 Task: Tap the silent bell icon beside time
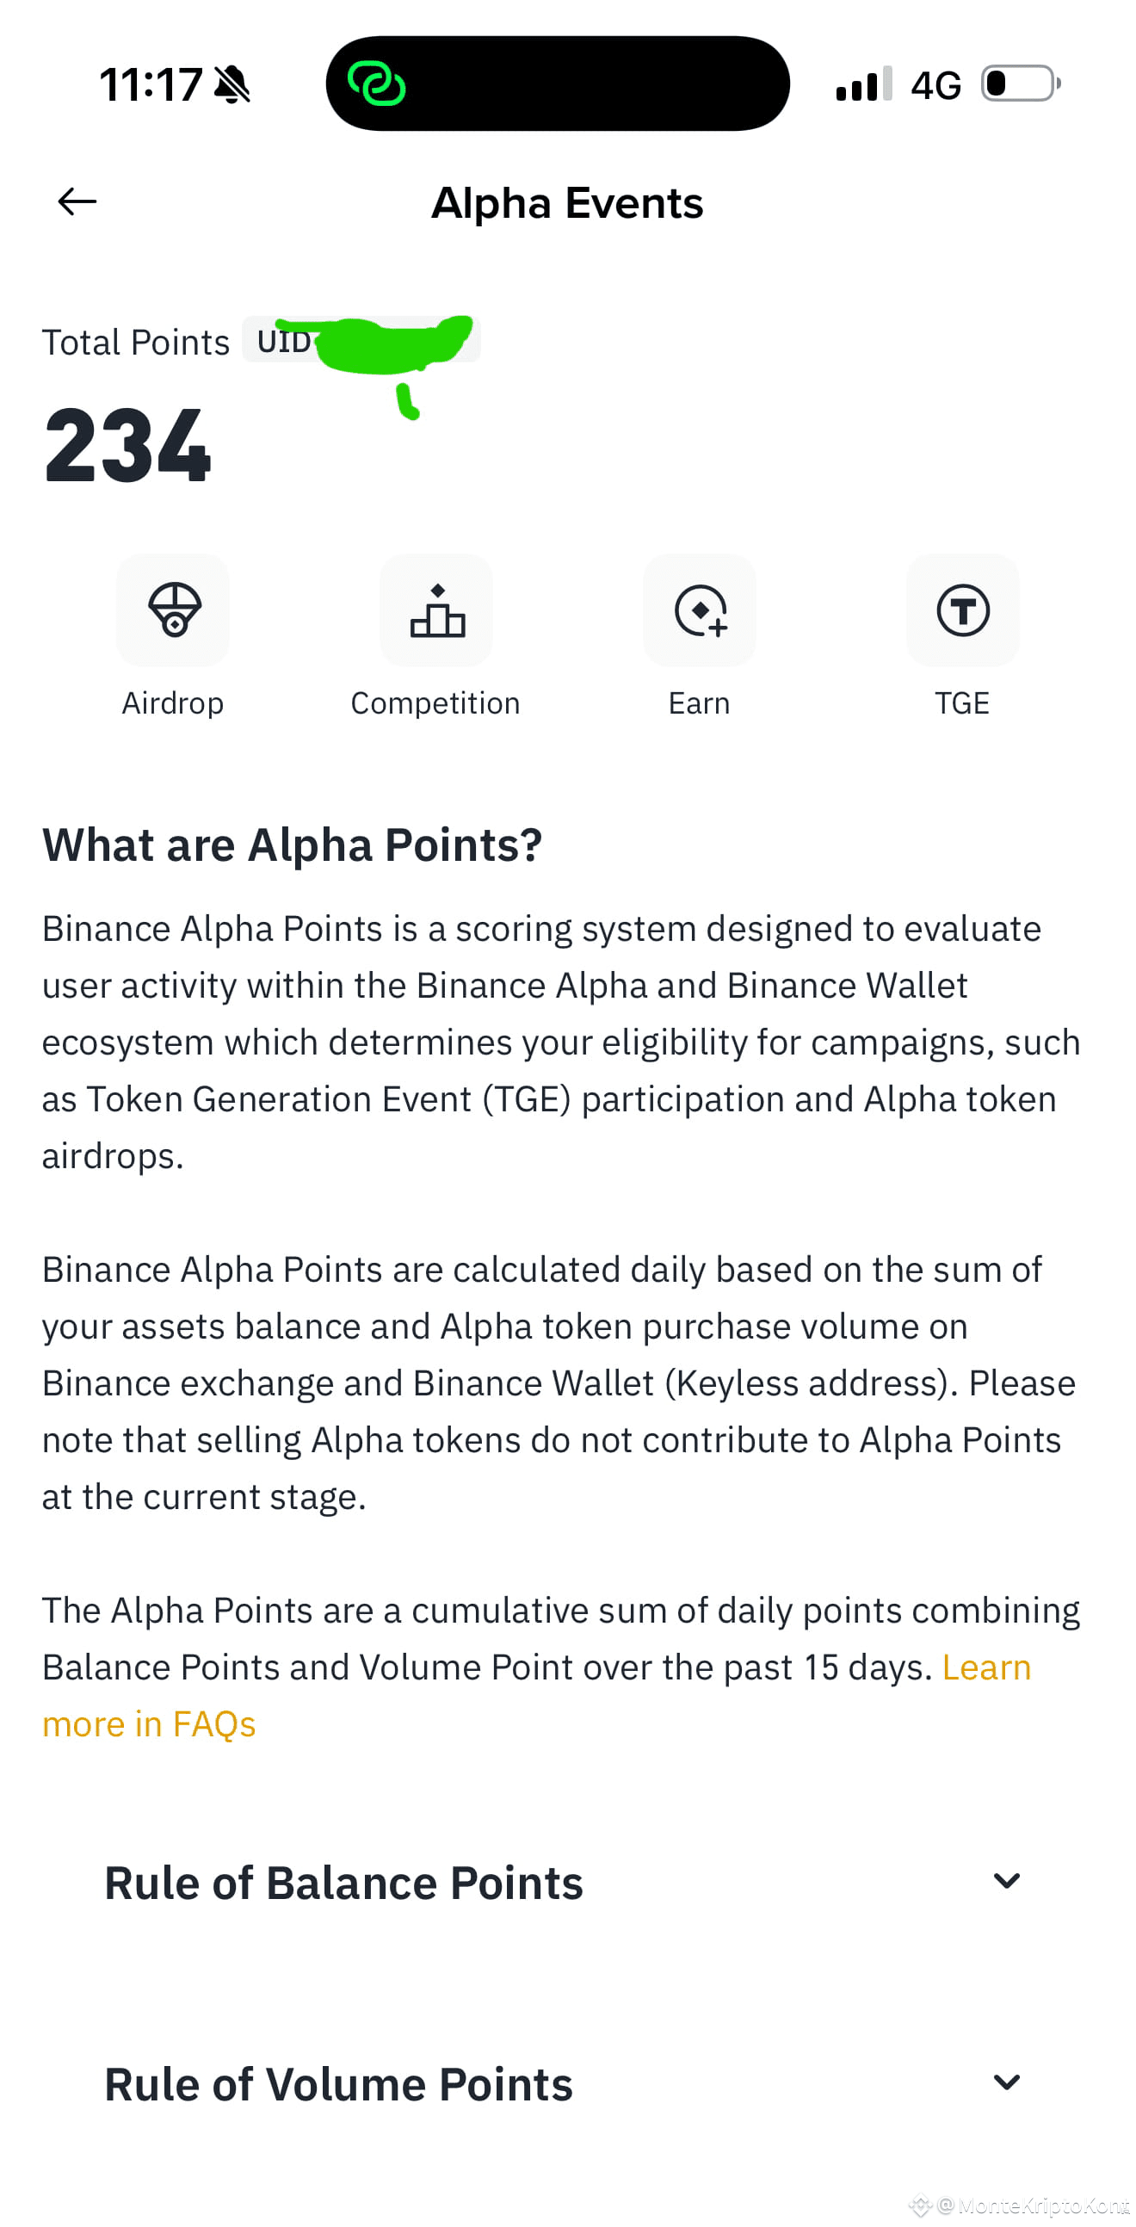coord(232,84)
